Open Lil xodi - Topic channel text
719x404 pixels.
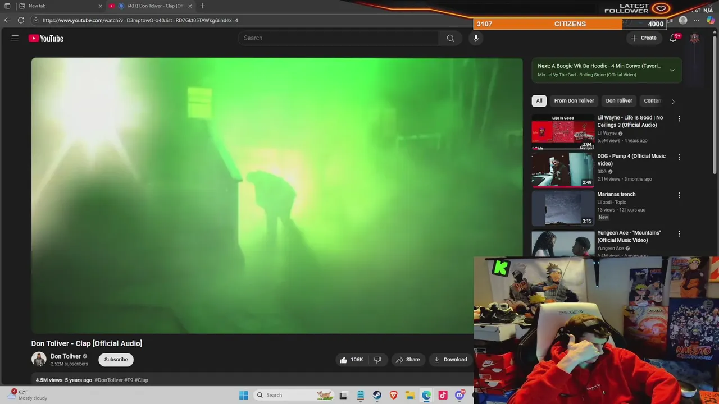(x=612, y=202)
